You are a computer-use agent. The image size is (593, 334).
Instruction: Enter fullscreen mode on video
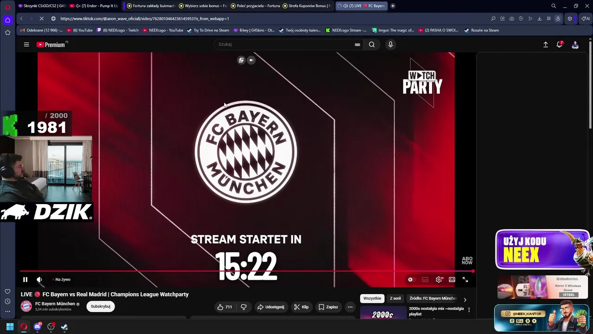[x=465, y=280]
